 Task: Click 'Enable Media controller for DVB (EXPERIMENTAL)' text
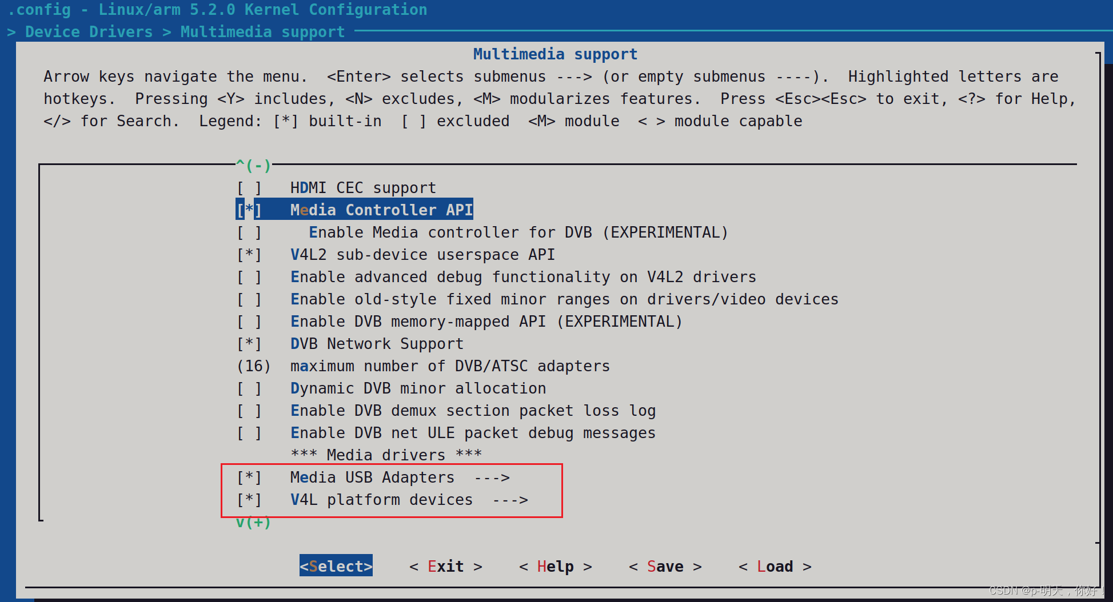(518, 232)
